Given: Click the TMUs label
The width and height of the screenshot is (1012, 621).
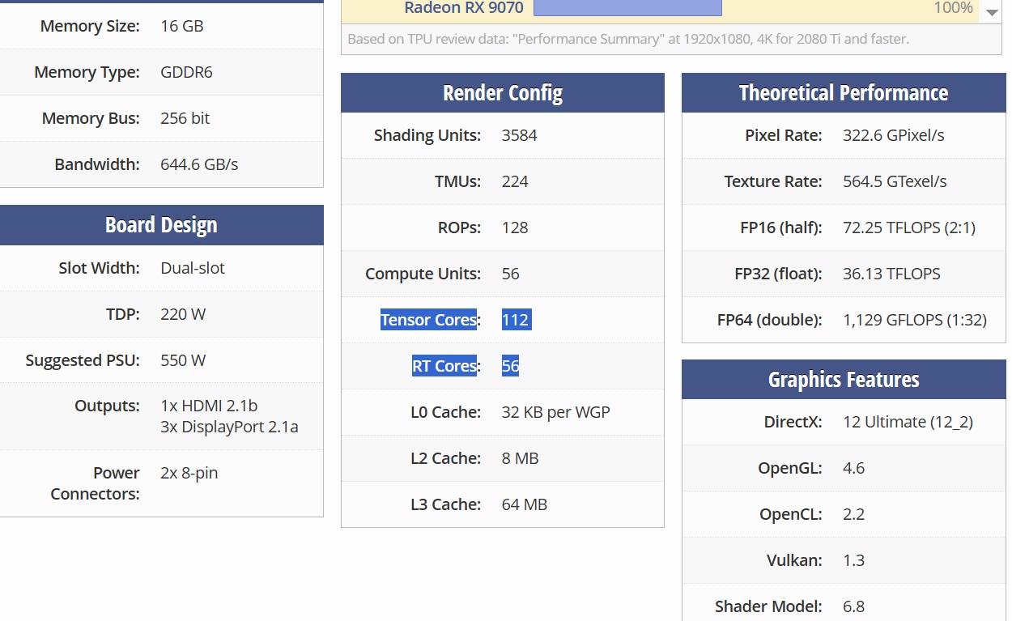Looking at the screenshot, I should pos(457,181).
